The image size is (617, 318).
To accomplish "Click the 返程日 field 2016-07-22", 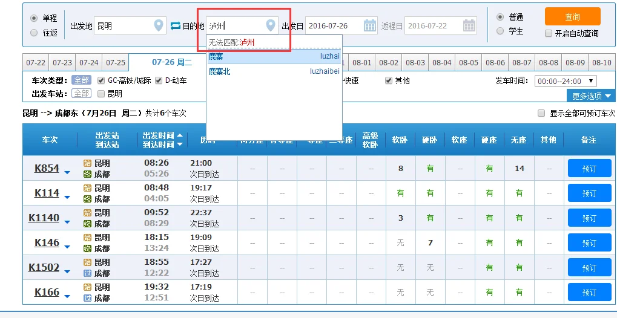I will coord(441,26).
